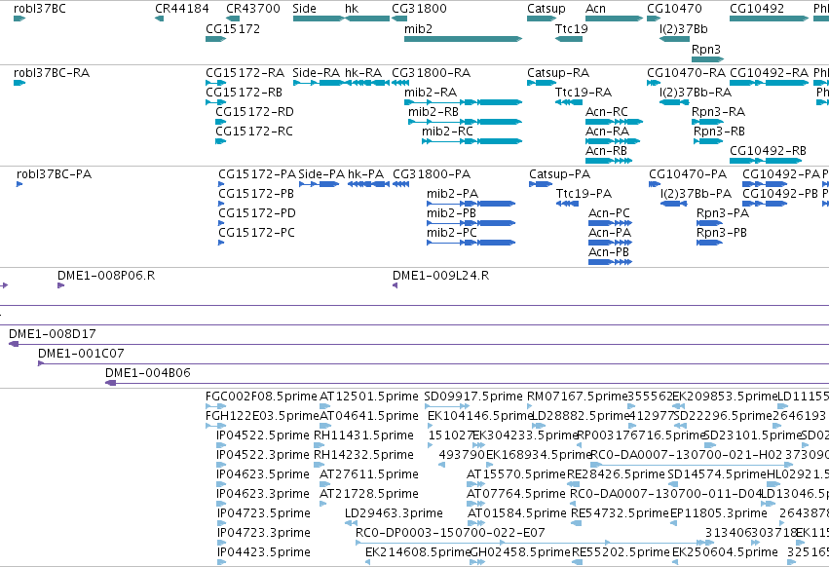Select the mib2-RB transcript label
This screenshot has height=567, width=829.
point(433,112)
